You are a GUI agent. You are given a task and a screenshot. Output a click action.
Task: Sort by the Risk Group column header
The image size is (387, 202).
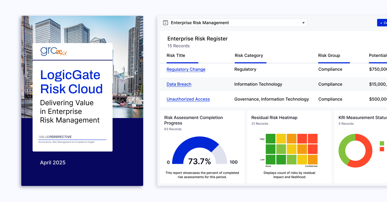329,55
